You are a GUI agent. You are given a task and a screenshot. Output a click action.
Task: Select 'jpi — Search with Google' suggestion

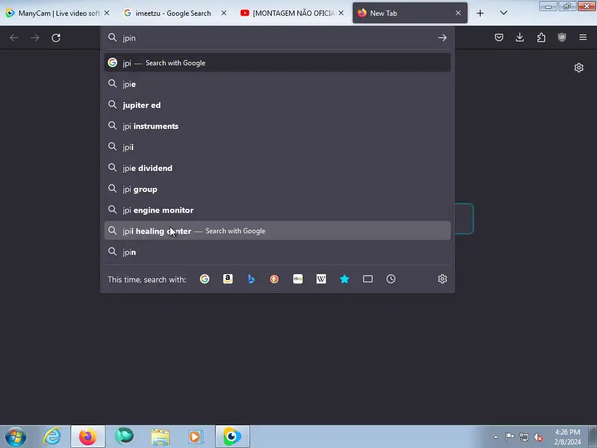coord(277,63)
